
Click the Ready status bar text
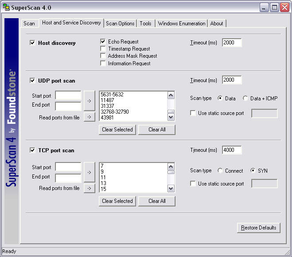pyautogui.click(x=9, y=251)
